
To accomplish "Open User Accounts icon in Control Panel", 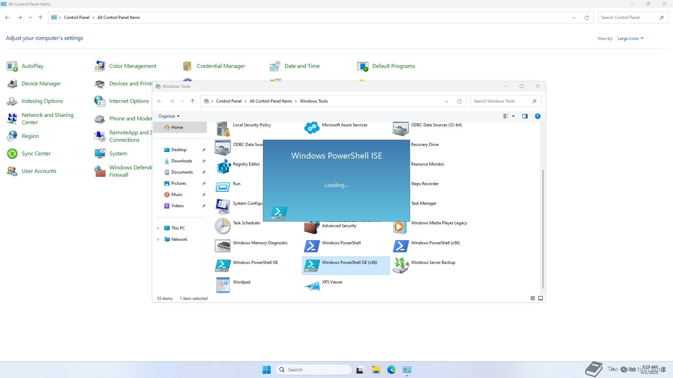I will pyautogui.click(x=12, y=171).
